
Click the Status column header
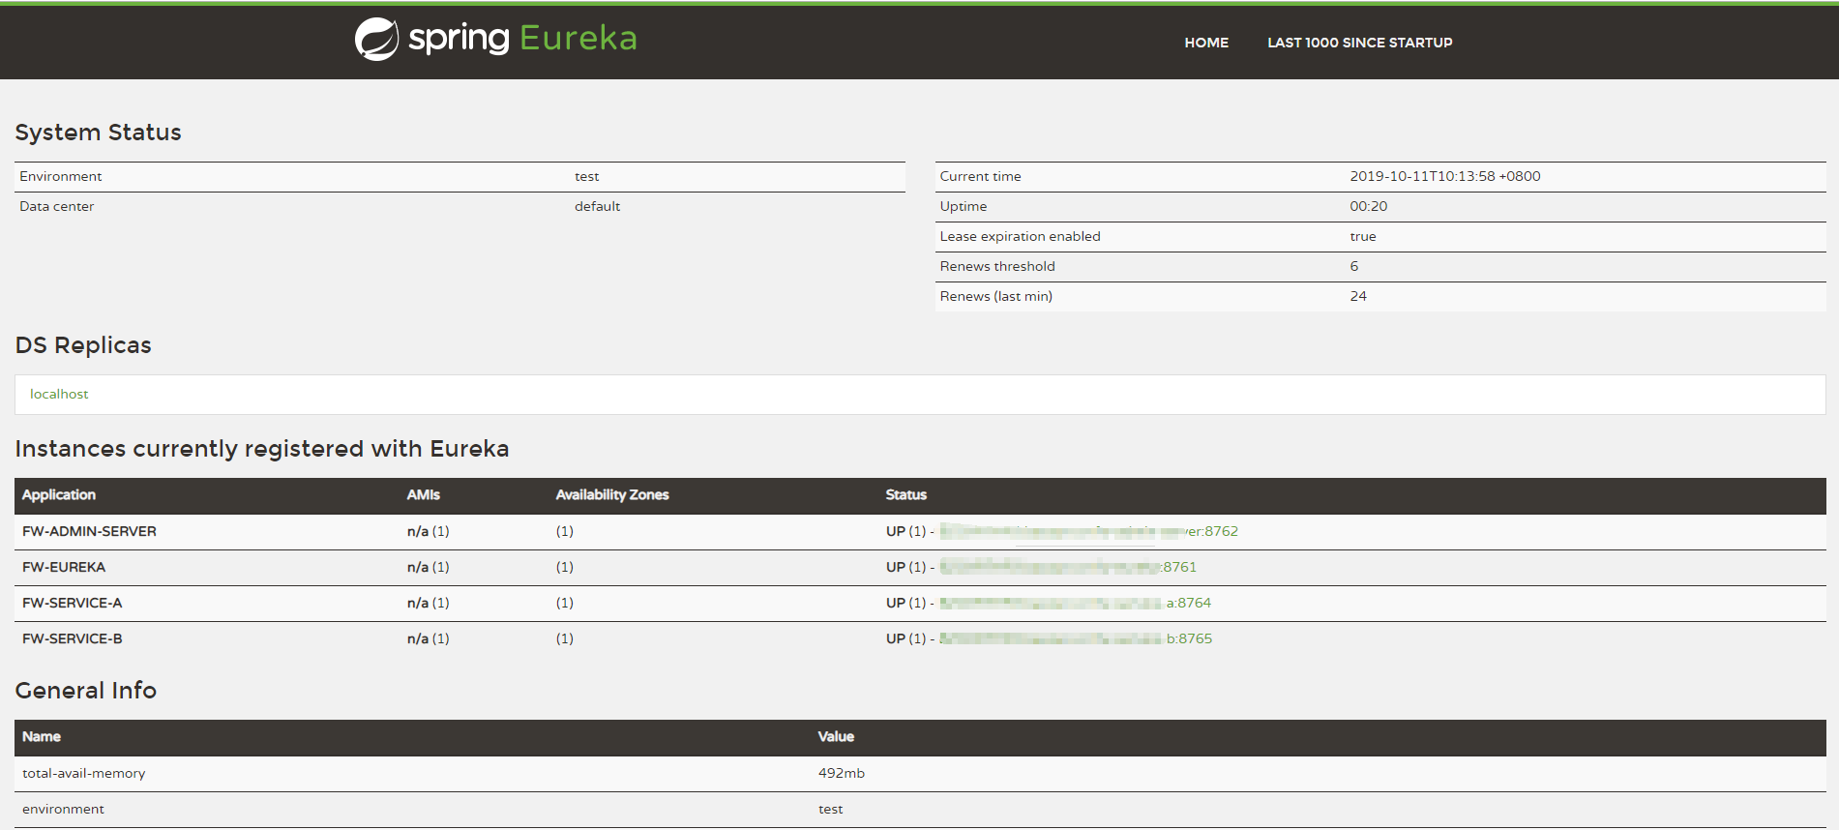pyautogui.click(x=905, y=494)
